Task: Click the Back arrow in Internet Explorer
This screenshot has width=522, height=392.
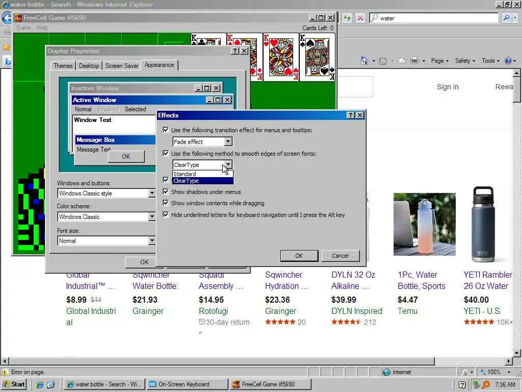Action: (6, 18)
